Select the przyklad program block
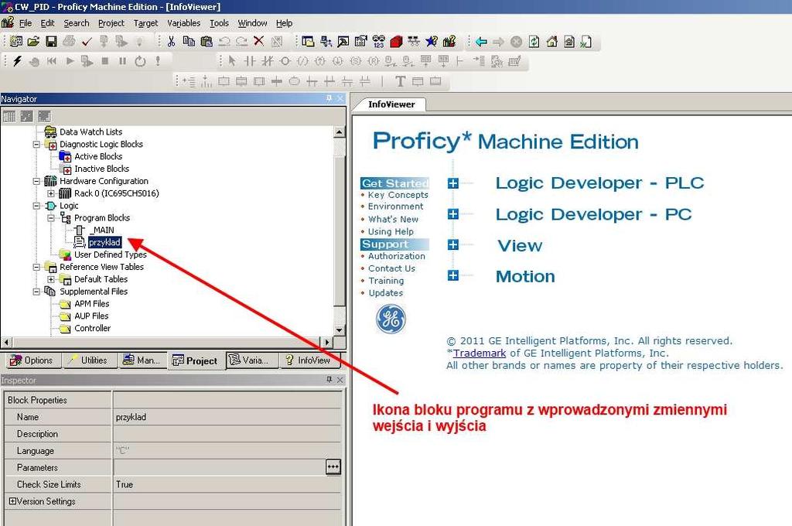 pos(104,242)
